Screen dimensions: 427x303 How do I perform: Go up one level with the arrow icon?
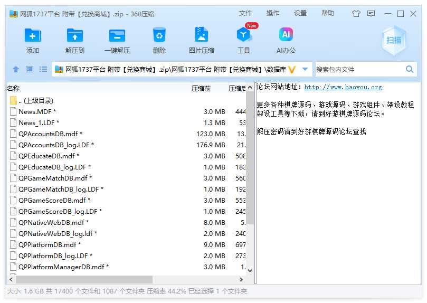pyautogui.click(x=16, y=70)
